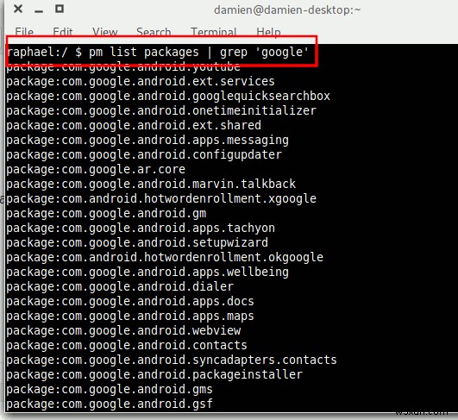Select the com.google.android.webview line

[123, 330]
